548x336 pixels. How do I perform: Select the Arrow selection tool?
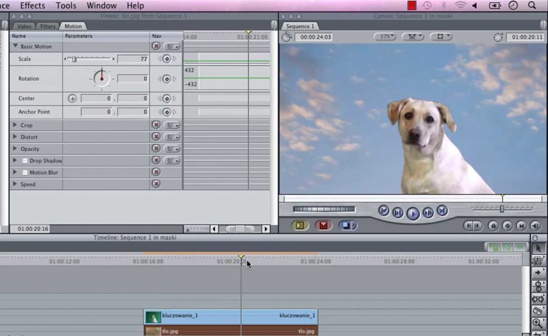coord(538,248)
